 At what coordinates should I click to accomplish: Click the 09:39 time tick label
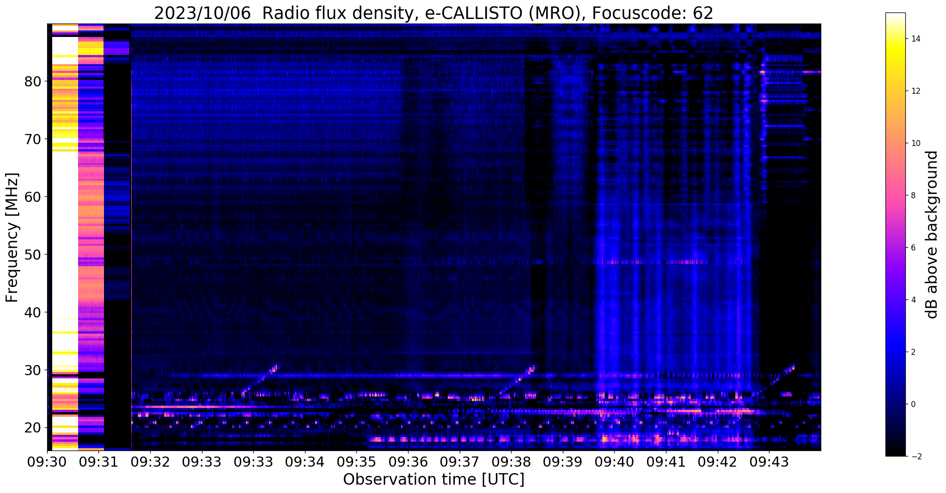point(563,462)
